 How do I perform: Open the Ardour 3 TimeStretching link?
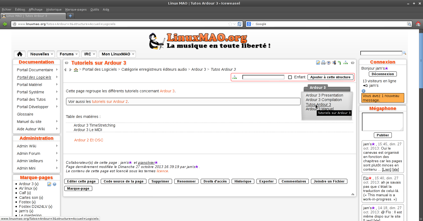pos(94,125)
